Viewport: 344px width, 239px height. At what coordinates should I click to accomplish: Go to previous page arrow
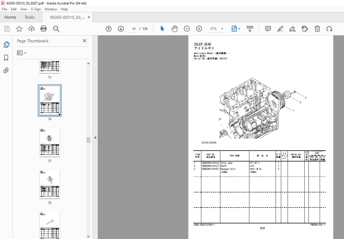tap(109, 29)
